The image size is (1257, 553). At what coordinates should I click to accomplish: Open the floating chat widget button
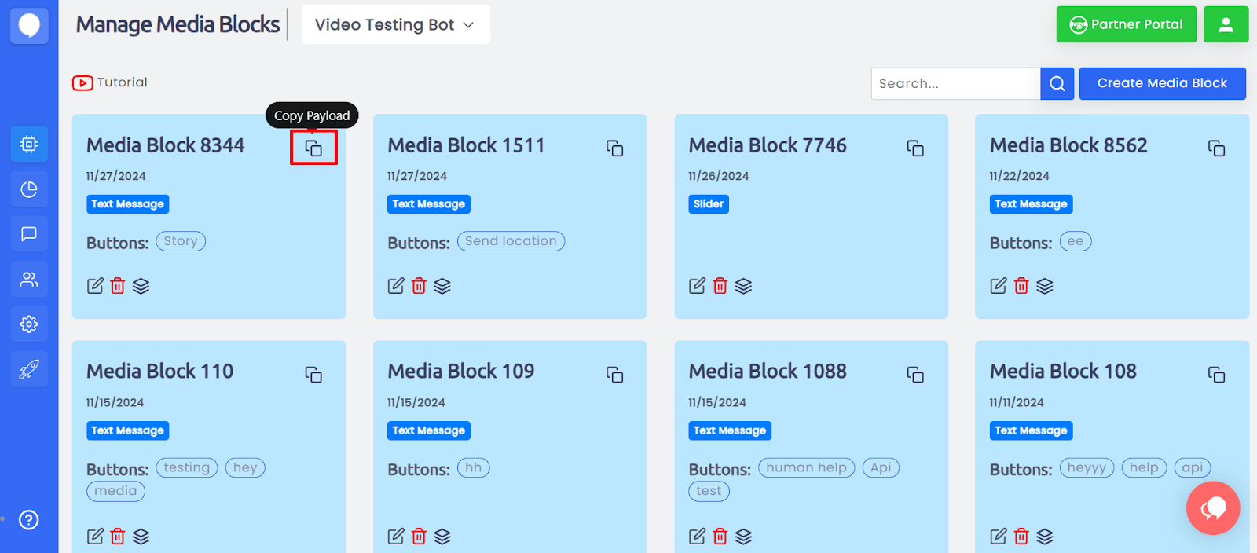tap(1213, 508)
